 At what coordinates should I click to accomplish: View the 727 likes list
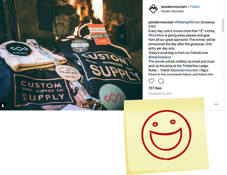coord(155,88)
